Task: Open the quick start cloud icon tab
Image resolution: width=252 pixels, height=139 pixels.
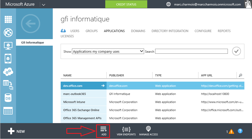Action: click(x=63, y=31)
